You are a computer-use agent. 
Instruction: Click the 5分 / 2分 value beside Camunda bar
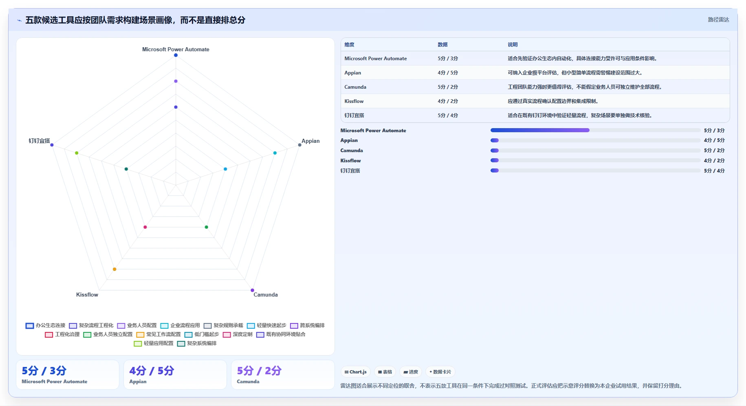coord(714,151)
